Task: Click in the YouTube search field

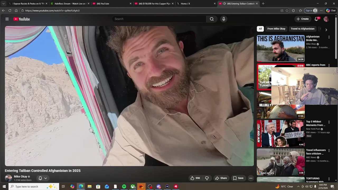Action: [x=159, y=19]
